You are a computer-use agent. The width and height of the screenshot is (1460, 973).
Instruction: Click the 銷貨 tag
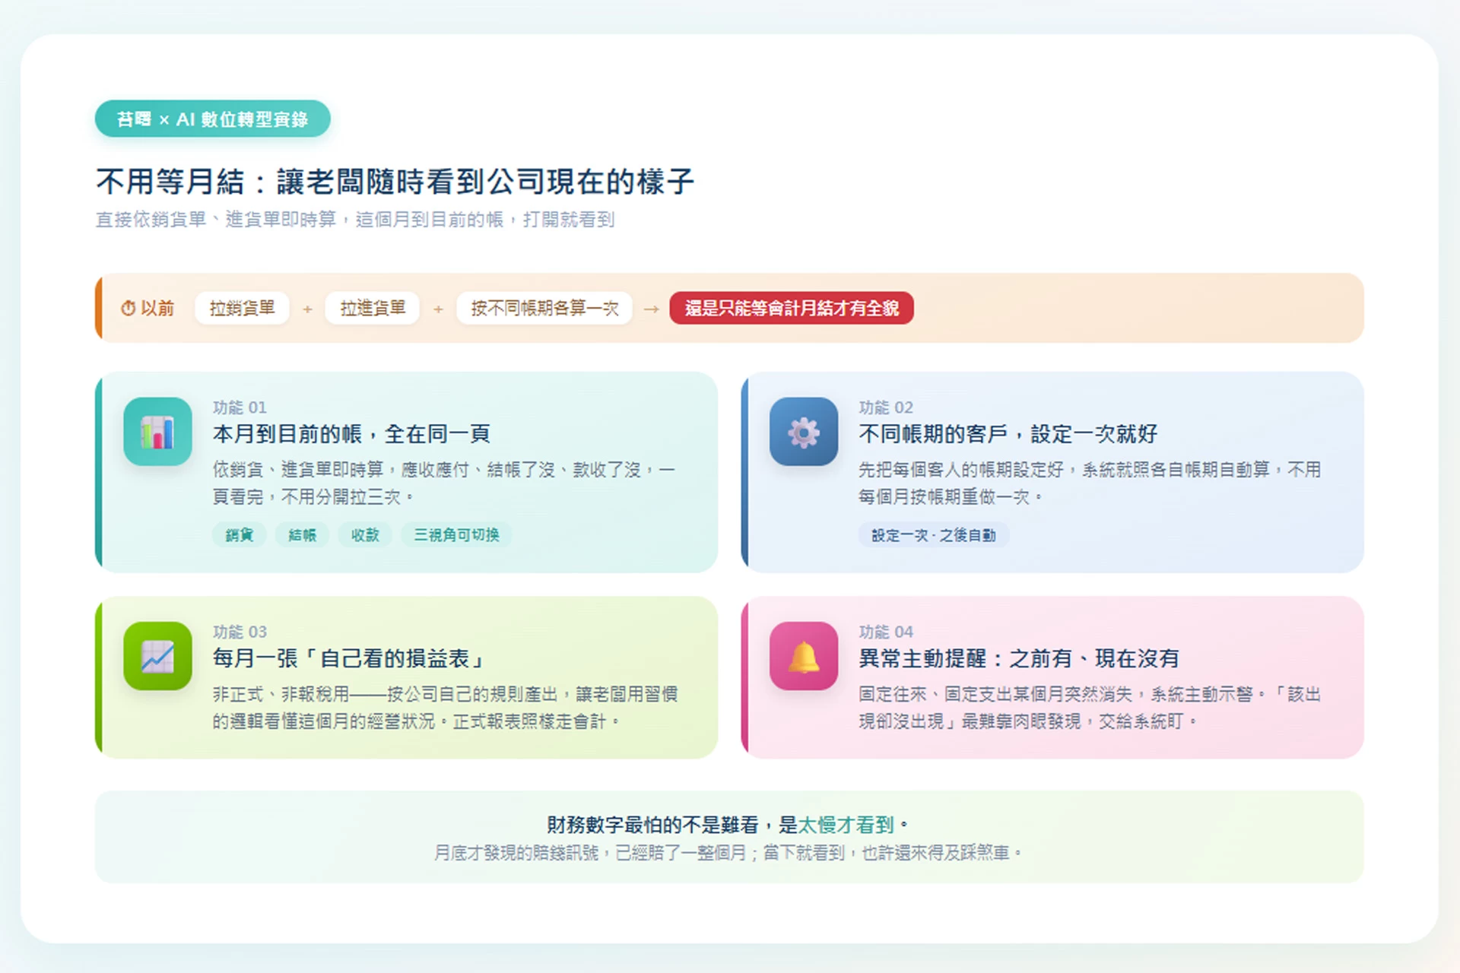pos(239,535)
